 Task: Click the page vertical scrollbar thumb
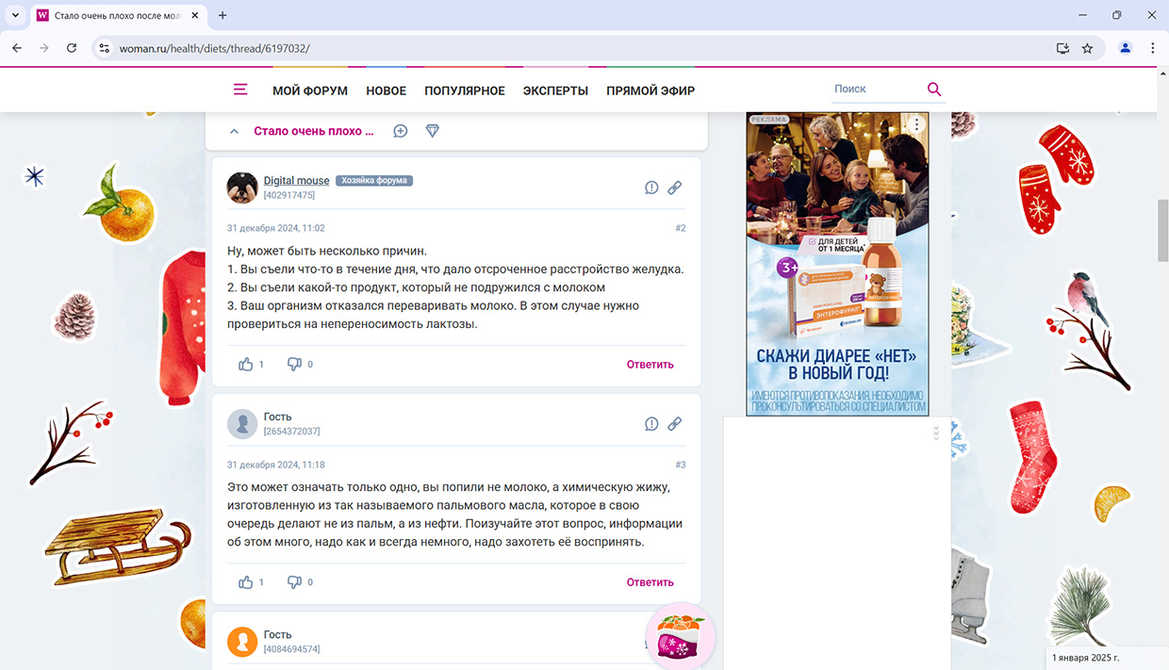pos(1161,231)
